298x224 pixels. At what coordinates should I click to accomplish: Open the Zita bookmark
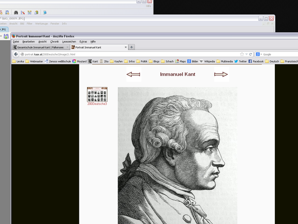pos(104,61)
